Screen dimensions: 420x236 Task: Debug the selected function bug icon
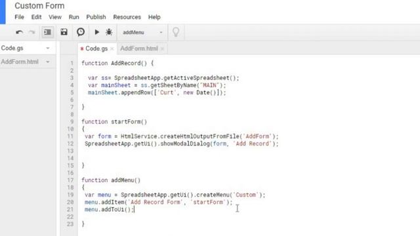[x=109, y=32]
